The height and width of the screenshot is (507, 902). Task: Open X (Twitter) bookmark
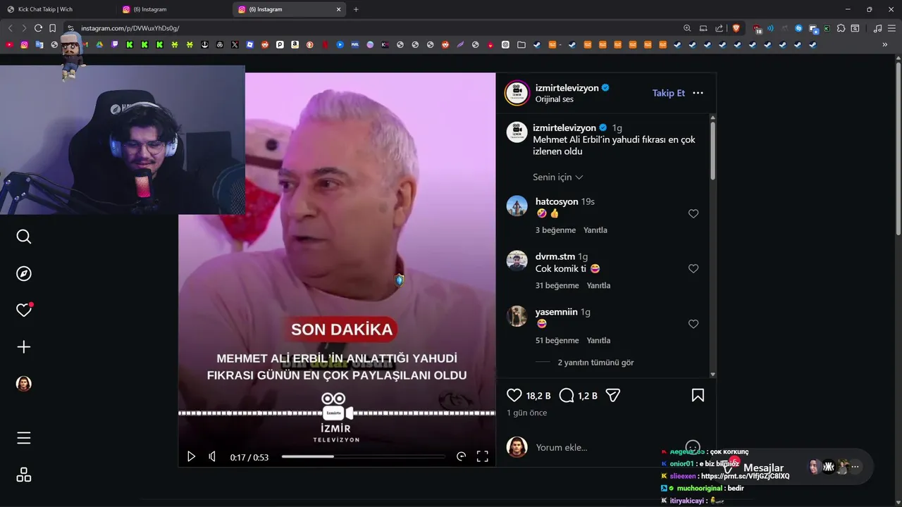tap(235, 44)
